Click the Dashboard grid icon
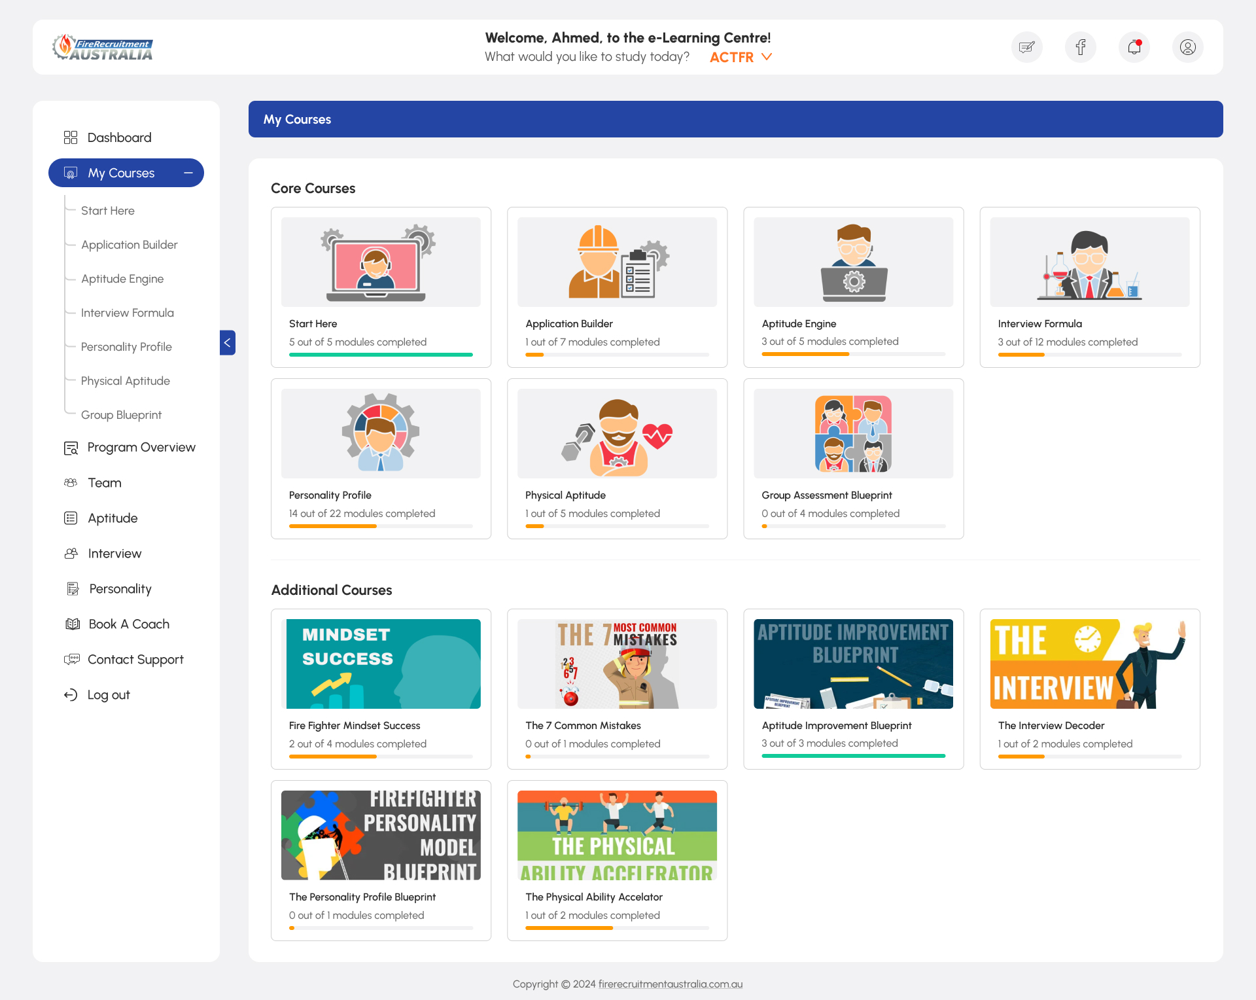1256x1000 pixels. pos(71,137)
